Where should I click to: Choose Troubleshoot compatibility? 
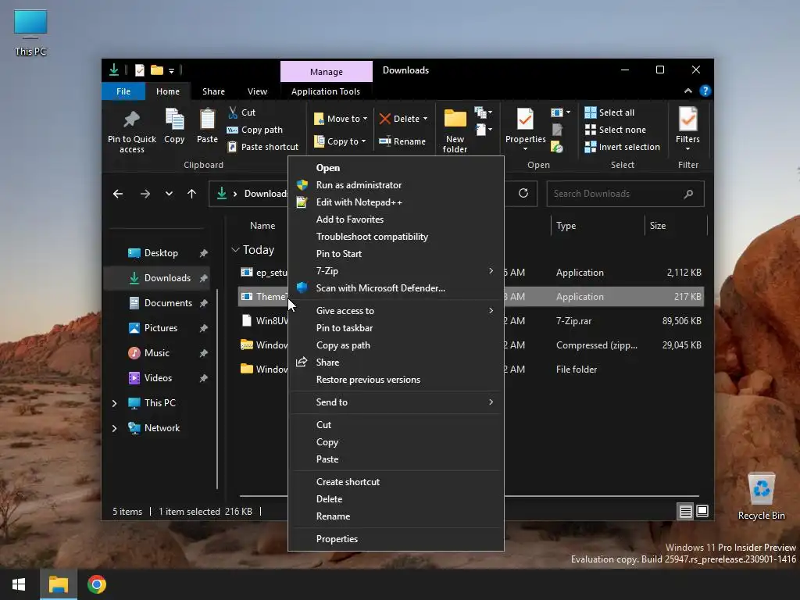[x=396, y=237]
